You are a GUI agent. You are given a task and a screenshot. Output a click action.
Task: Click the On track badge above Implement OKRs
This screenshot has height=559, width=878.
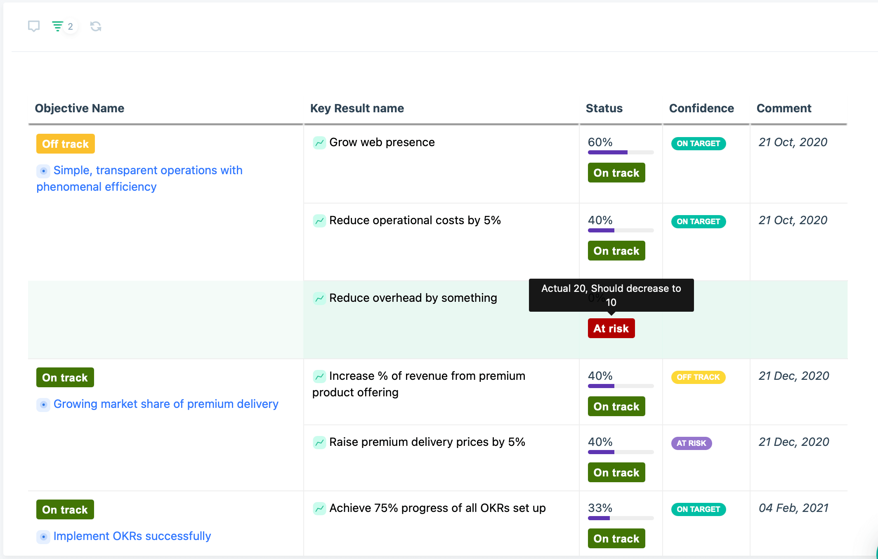65,509
